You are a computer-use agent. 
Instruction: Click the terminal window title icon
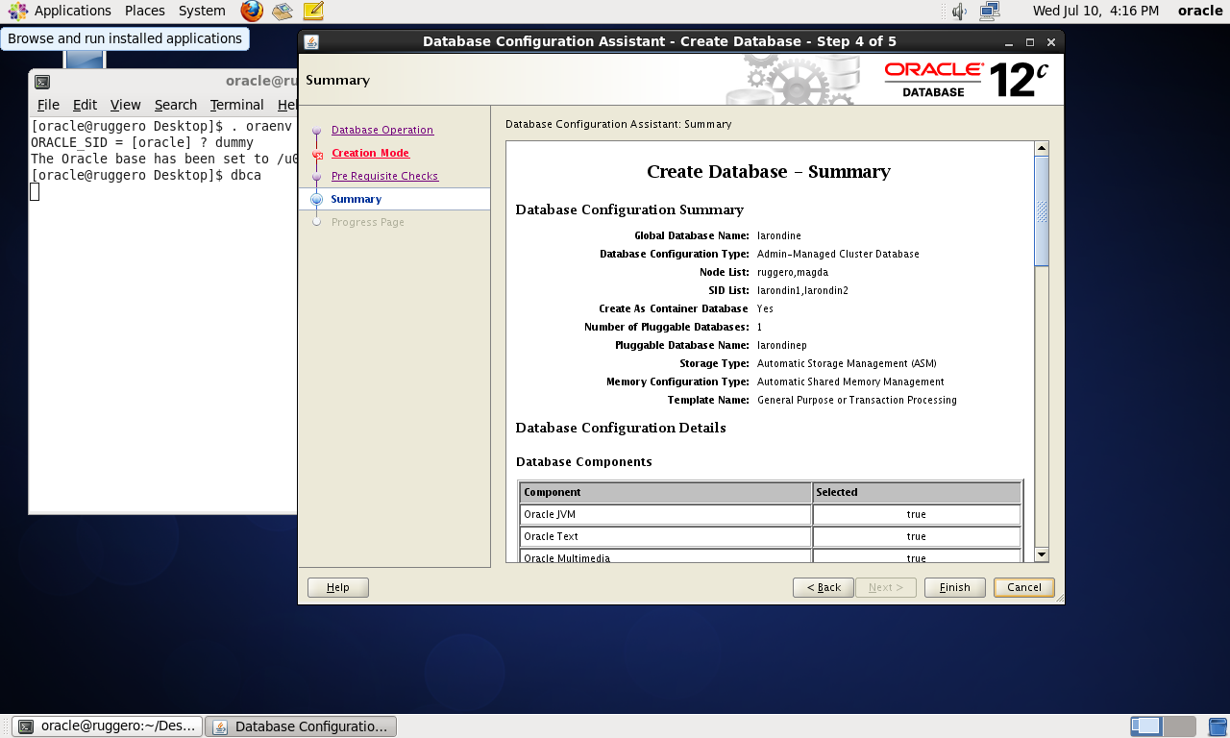(x=42, y=82)
